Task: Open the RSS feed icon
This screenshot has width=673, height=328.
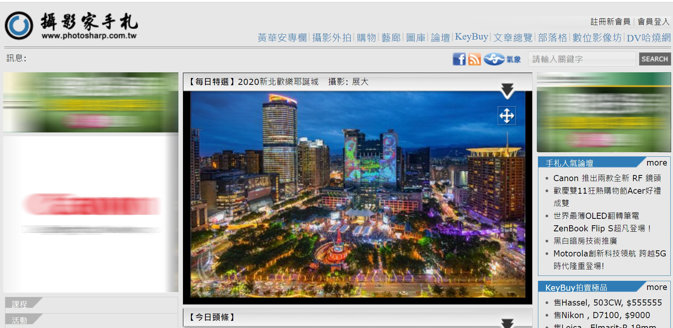Action: (x=474, y=59)
